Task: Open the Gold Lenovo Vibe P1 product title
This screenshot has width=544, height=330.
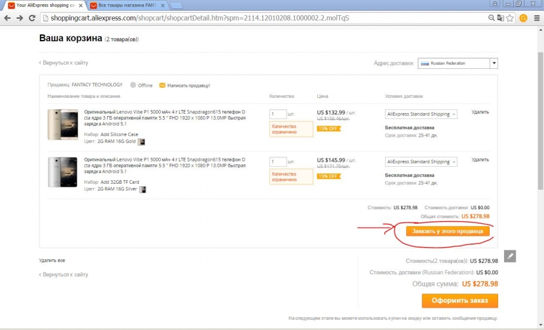Action: click(x=165, y=118)
